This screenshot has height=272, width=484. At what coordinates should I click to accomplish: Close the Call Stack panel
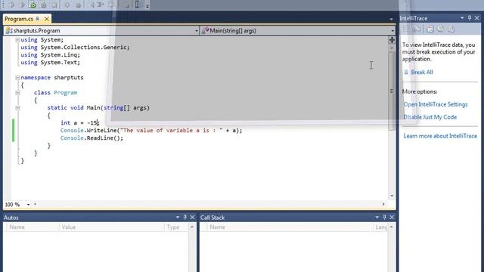(x=392, y=218)
